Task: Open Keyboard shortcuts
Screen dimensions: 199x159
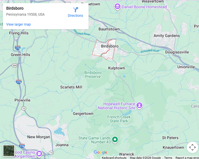Action: [114, 158]
